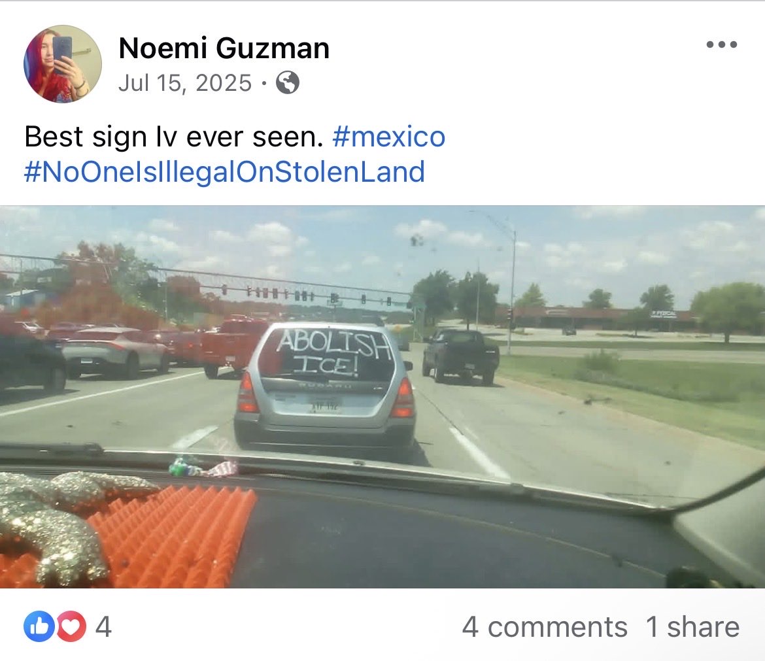Click the dark pickup truck on the right
The image size is (765, 661).
click(460, 356)
